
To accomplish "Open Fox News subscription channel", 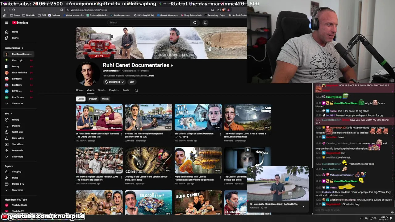I will (x=19, y=85).
